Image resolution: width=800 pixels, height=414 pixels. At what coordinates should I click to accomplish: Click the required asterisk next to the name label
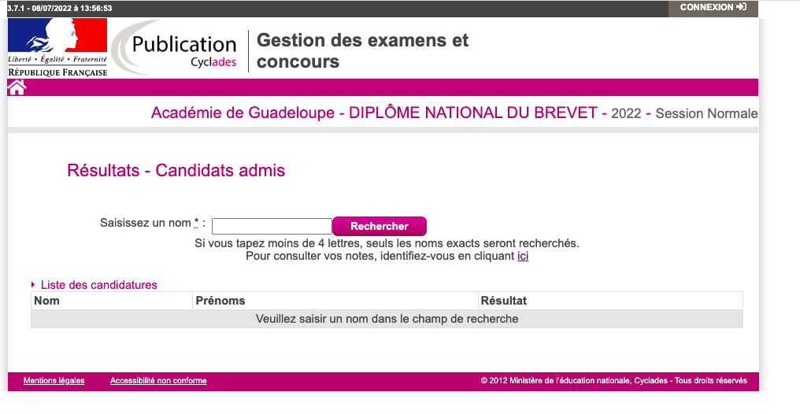[x=196, y=223]
